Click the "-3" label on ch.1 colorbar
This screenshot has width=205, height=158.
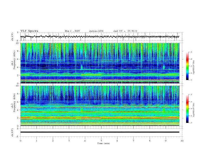point(191,52)
